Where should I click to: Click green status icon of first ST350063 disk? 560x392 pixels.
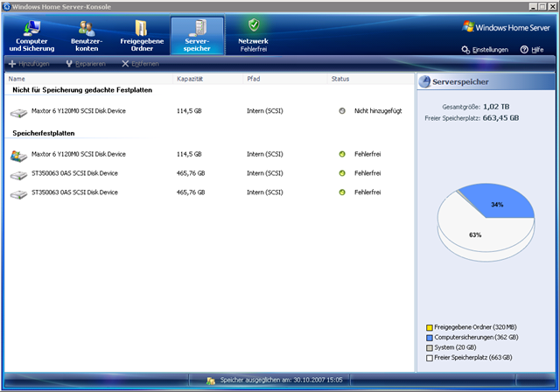pos(342,173)
